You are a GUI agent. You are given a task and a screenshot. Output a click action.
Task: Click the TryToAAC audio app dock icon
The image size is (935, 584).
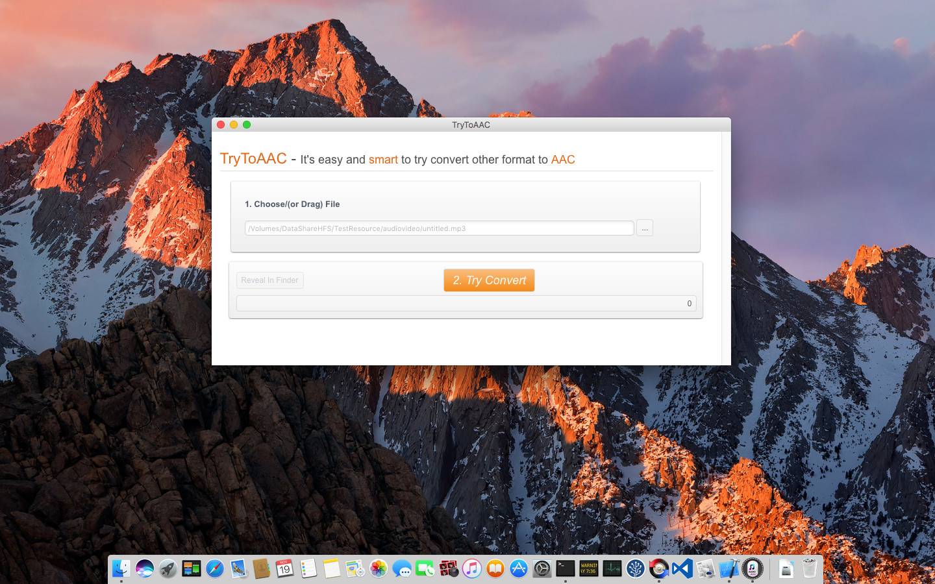point(752,569)
